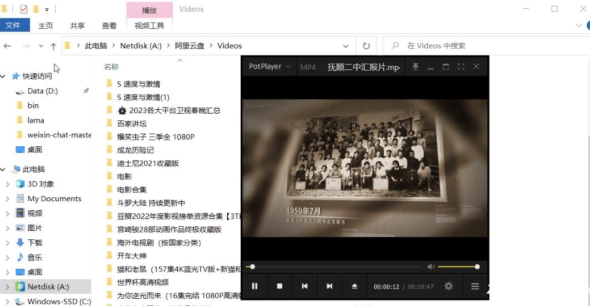Go back in File Explorer

(8, 46)
